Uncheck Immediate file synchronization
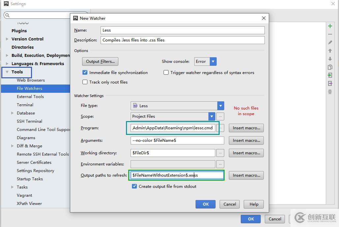This screenshot has height=227, width=339. pyautogui.click(x=85, y=72)
